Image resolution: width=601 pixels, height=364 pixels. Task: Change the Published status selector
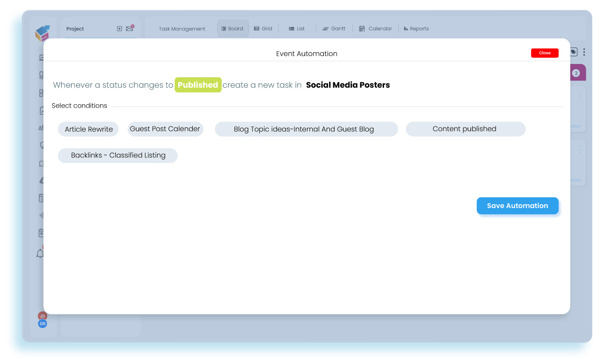(x=198, y=85)
